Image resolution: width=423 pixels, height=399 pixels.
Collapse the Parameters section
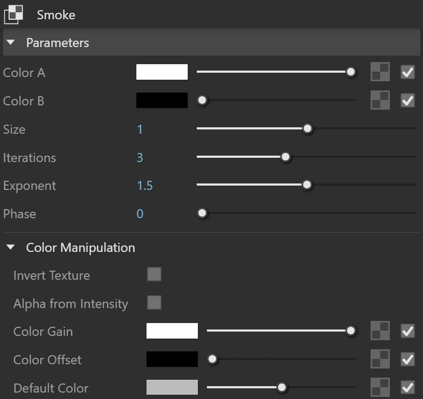(x=11, y=42)
